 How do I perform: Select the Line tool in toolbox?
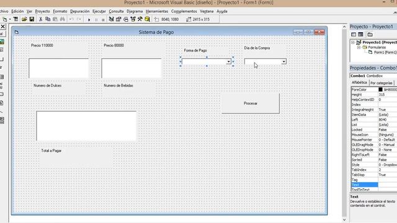coord(2,111)
